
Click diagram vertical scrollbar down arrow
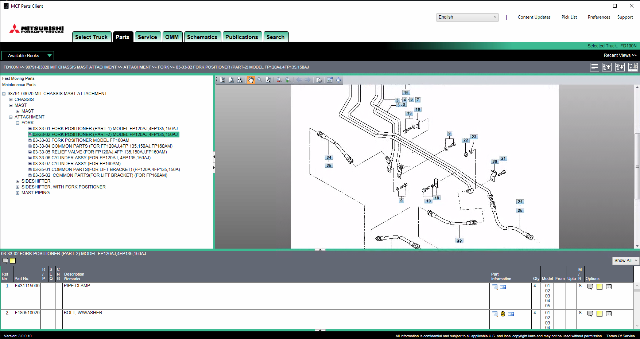point(637,246)
